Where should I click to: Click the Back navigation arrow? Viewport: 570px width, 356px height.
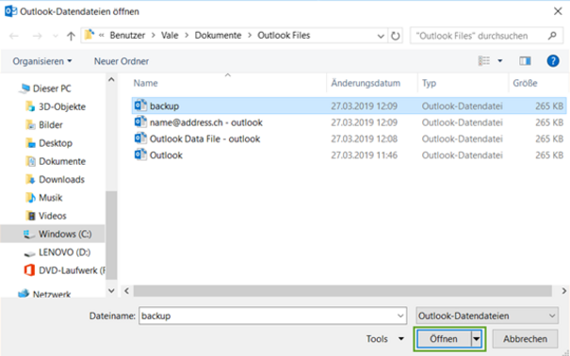(14, 36)
